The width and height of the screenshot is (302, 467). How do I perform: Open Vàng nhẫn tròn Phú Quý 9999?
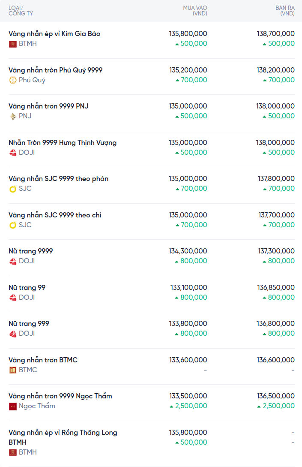56,70
